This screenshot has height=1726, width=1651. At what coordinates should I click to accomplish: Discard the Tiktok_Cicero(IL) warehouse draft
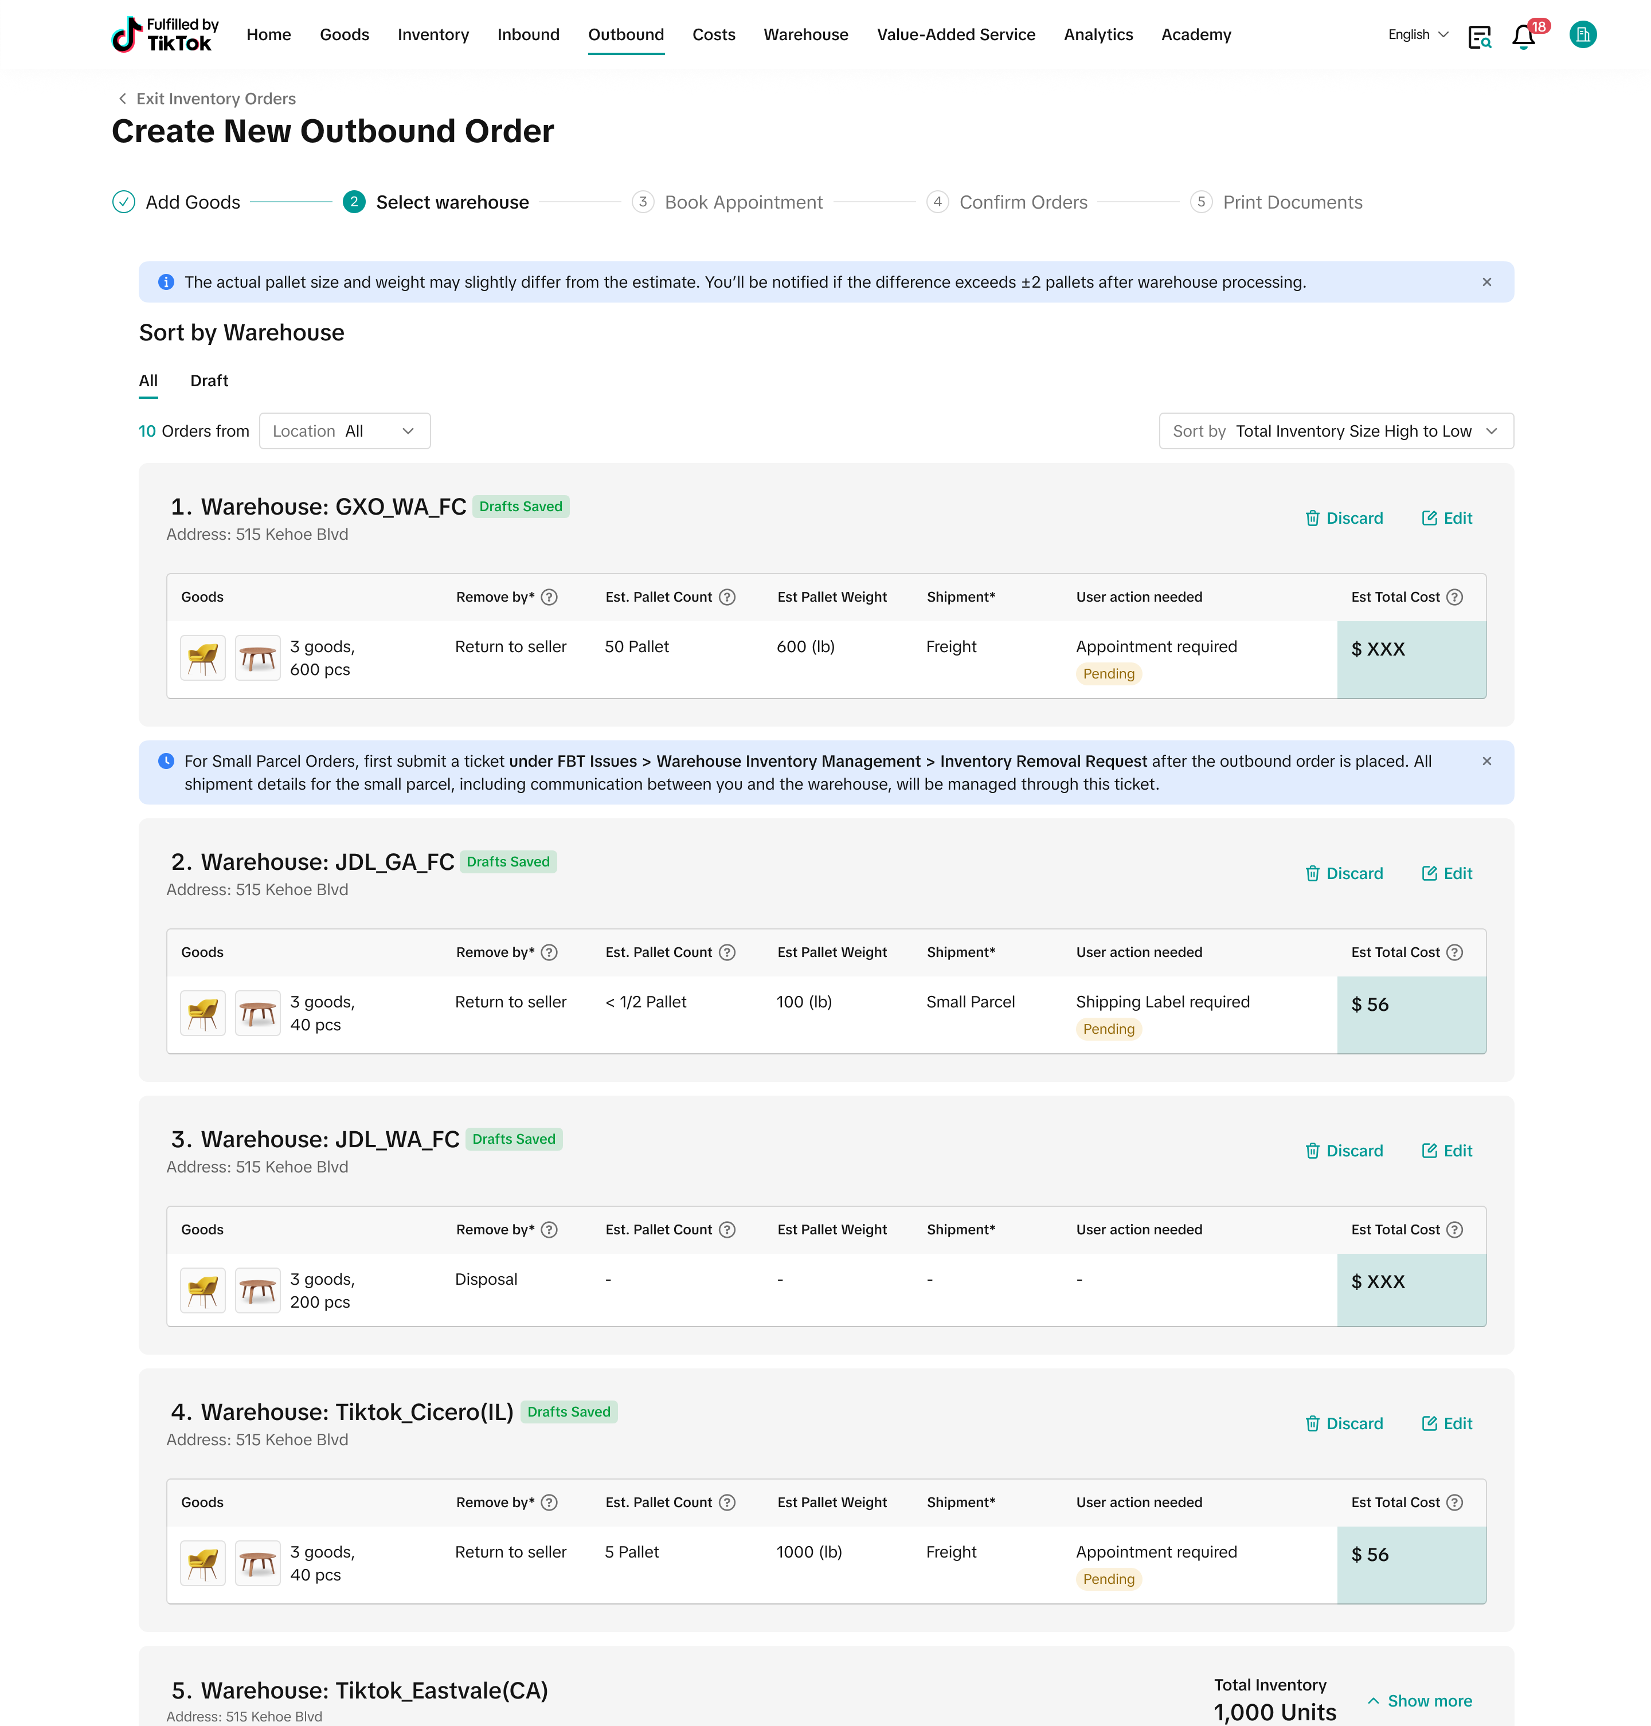point(1344,1423)
